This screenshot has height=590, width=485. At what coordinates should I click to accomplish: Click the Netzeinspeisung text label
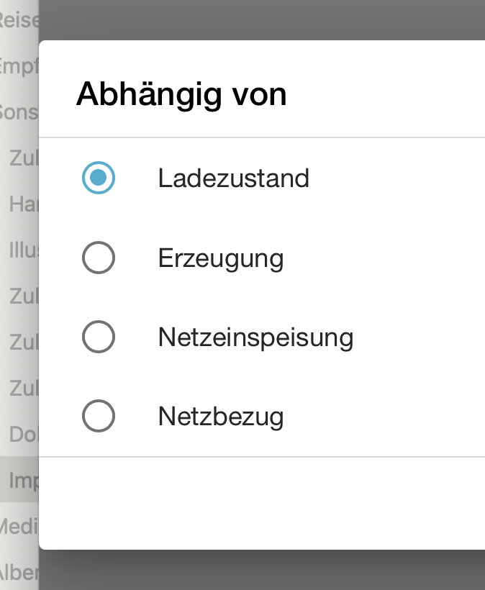tap(255, 337)
